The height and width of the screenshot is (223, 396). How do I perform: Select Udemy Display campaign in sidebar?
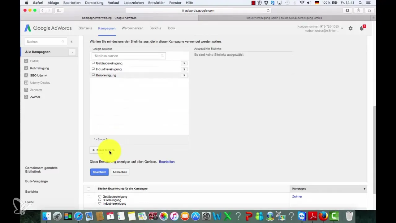[40, 83]
